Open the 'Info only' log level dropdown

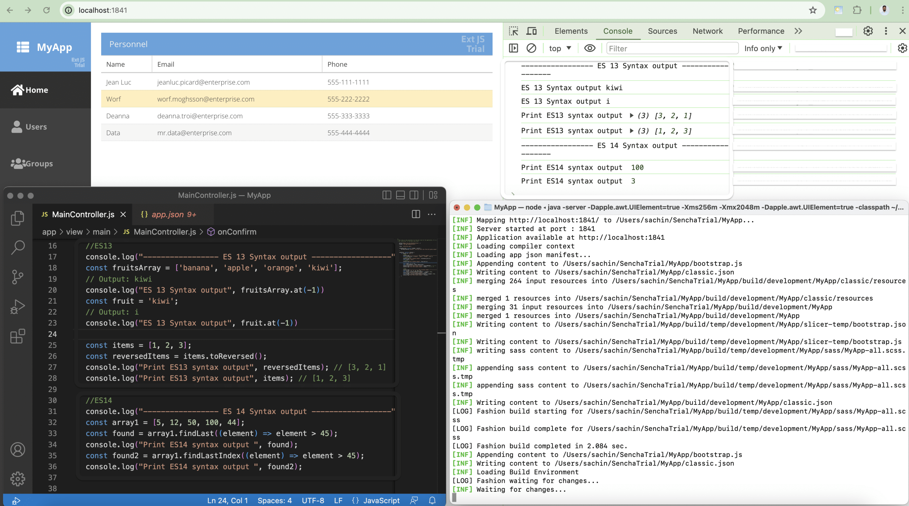(x=763, y=48)
